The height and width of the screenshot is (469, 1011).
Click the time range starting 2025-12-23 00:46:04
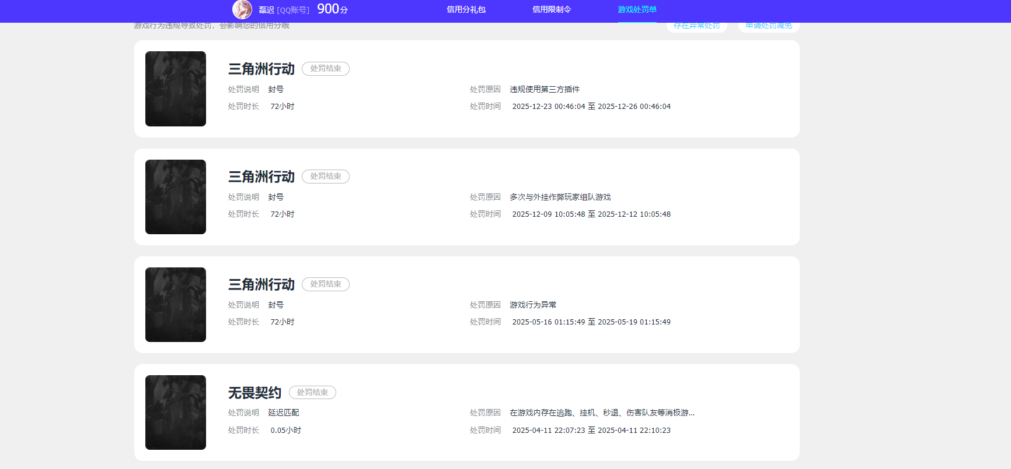[x=591, y=107]
